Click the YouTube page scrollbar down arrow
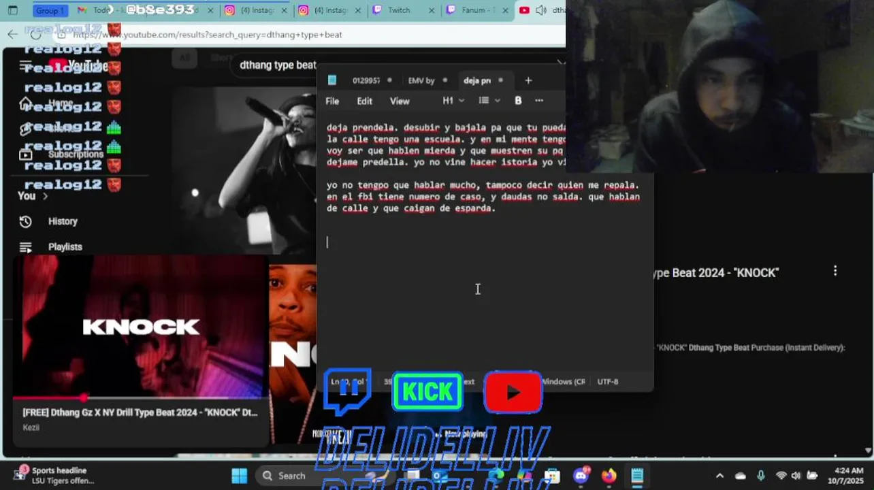Screen dimensions: 874x490 tap(869, 451)
